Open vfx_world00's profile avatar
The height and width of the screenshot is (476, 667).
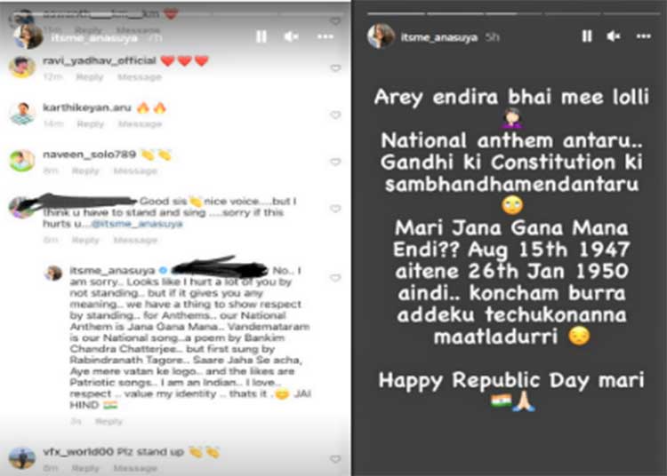coord(22,457)
